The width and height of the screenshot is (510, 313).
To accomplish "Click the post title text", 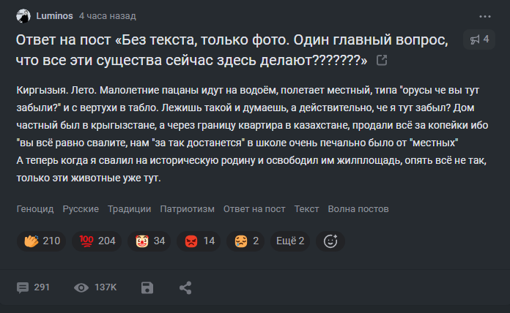I will (x=192, y=49).
